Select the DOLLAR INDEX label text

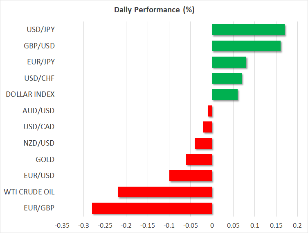tap(30, 94)
